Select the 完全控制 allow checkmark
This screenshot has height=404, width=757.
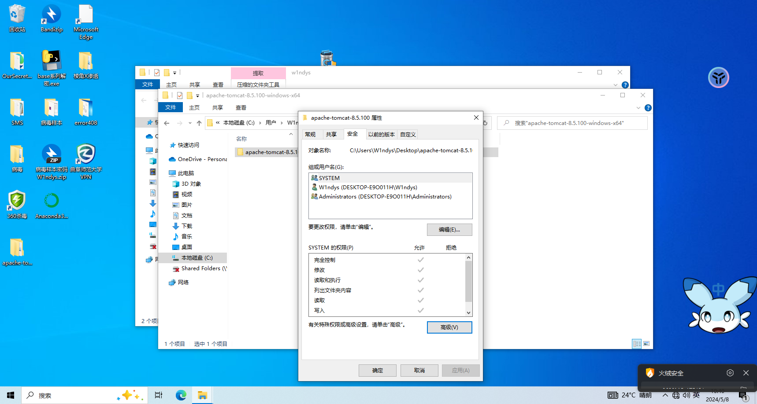(x=420, y=260)
